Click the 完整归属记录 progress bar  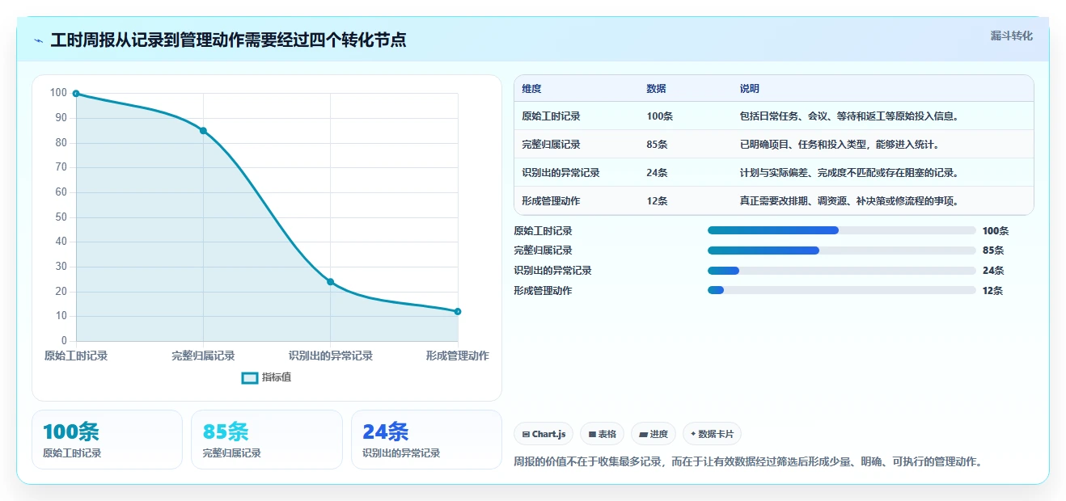[841, 250]
